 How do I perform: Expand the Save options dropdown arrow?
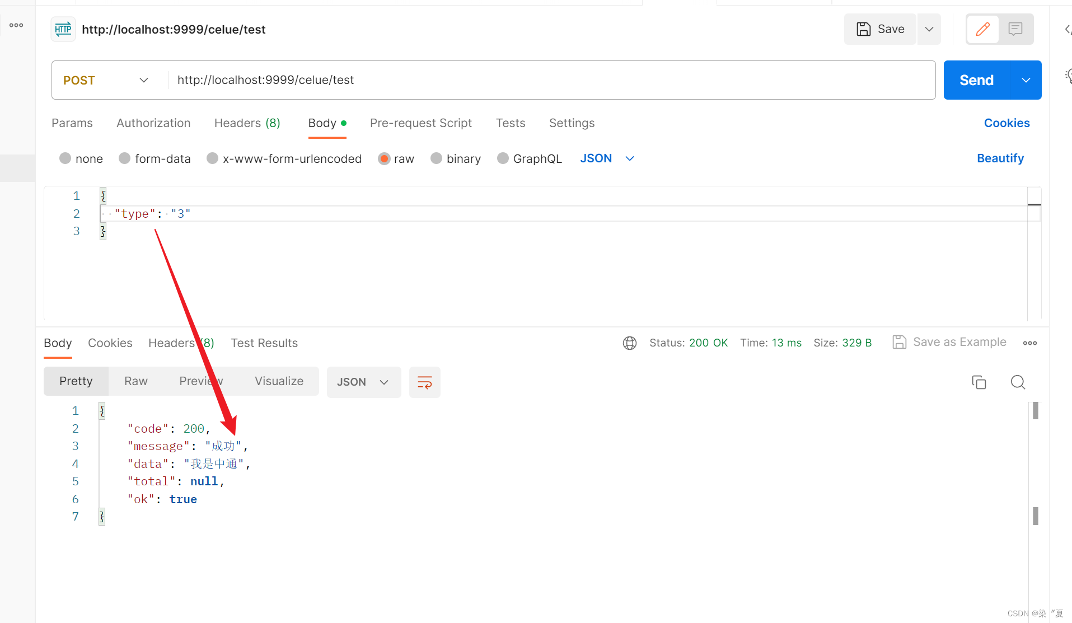point(929,29)
